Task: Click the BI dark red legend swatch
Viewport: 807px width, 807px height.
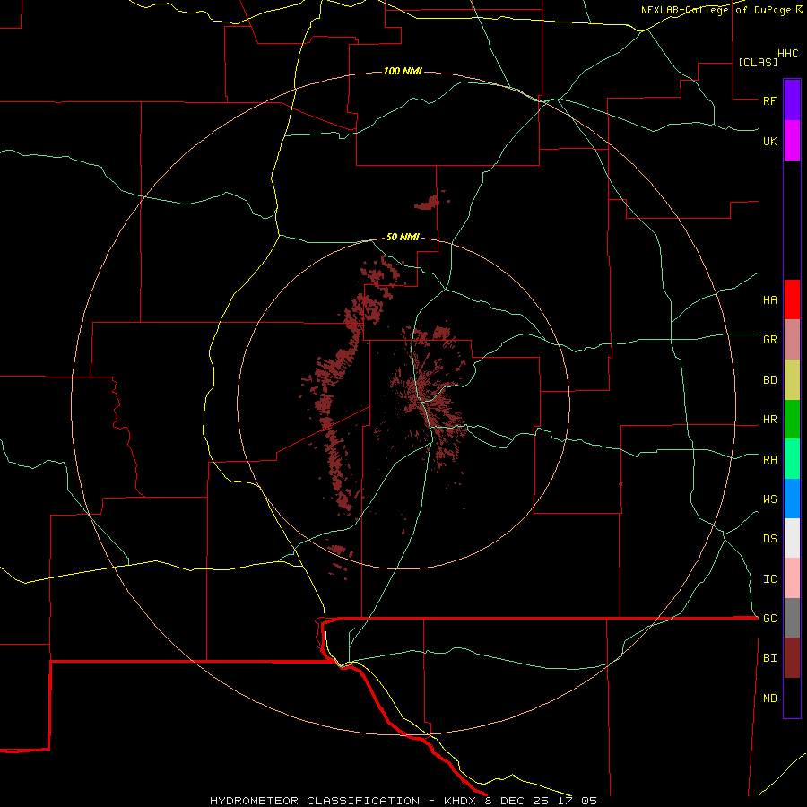Action: 792,658
